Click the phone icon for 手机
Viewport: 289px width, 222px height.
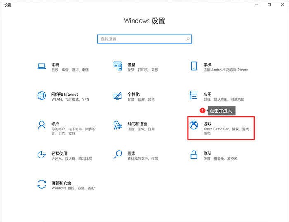coord(194,66)
